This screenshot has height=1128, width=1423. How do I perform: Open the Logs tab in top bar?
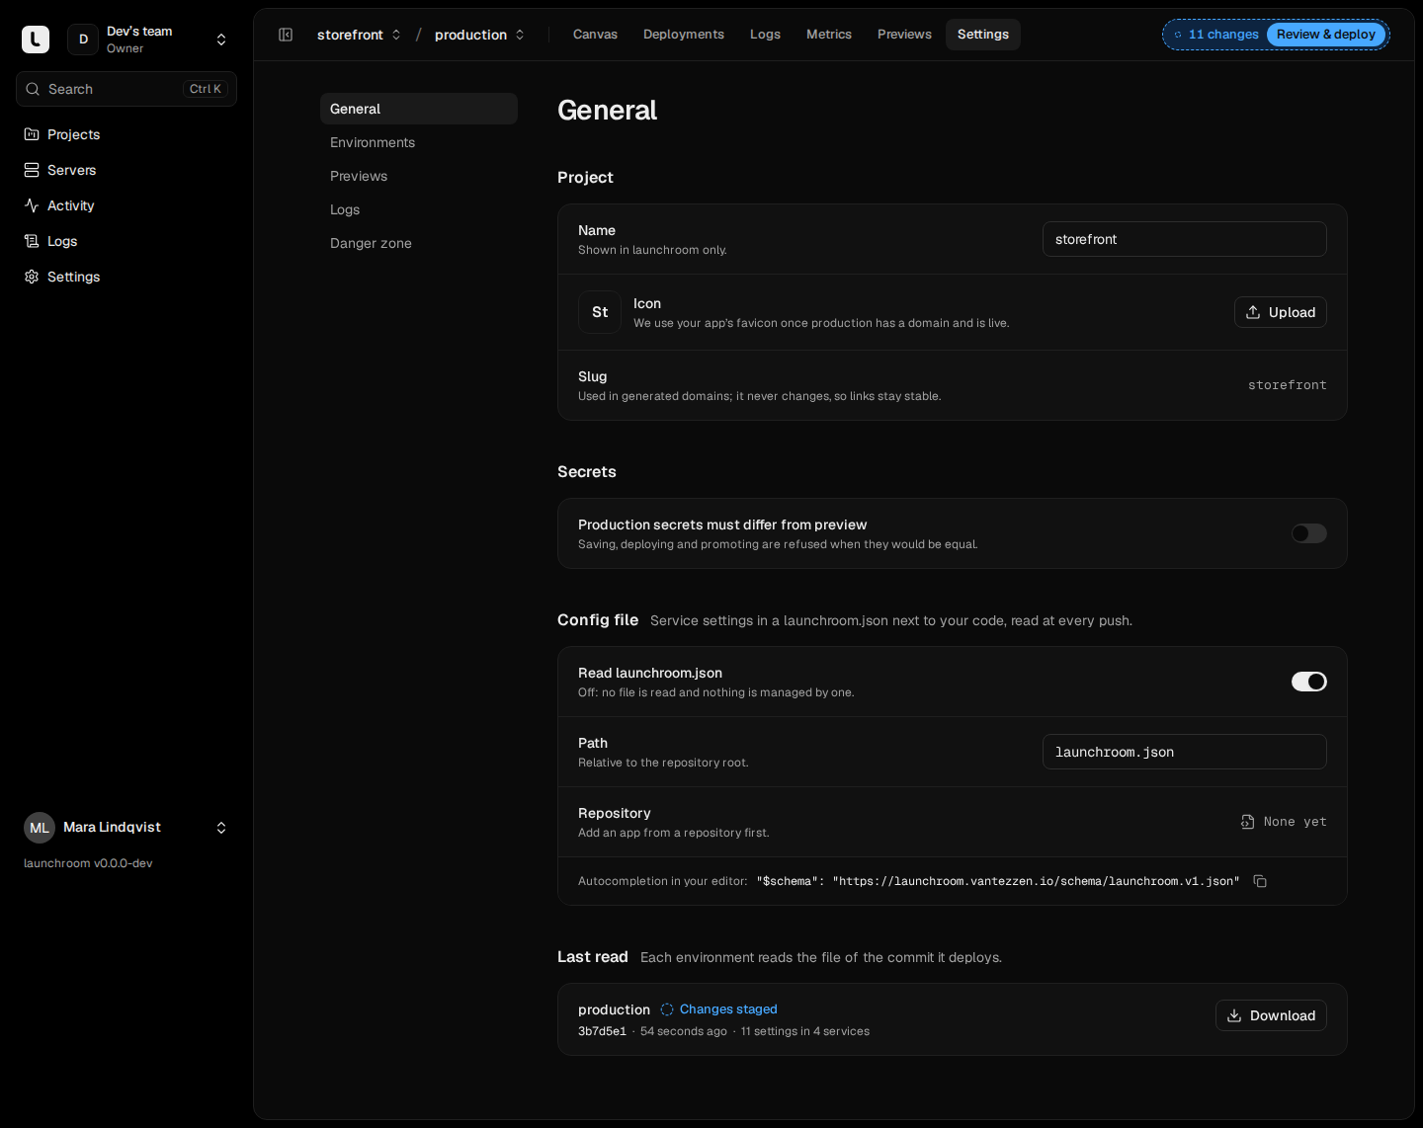(x=765, y=35)
